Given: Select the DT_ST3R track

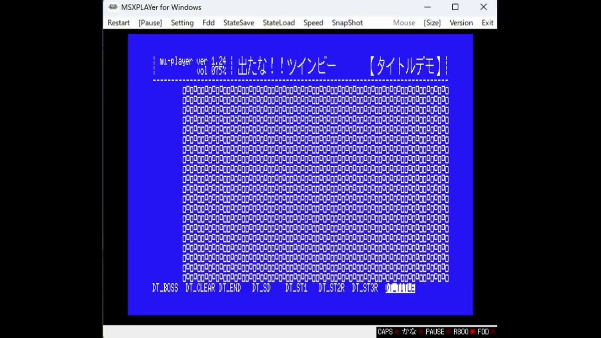Looking at the screenshot, I should pos(365,288).
